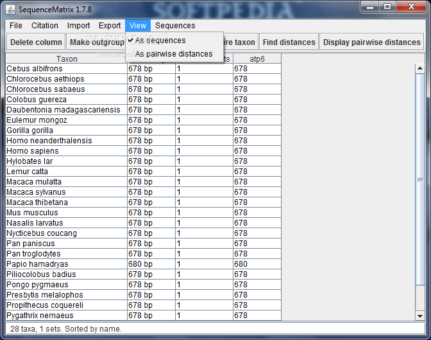Click the '678 bp' cell for Pan paniscus
431x340 pixels.
(151, 244)
